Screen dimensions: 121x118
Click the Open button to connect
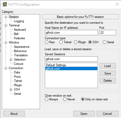click(x=84, y=114)
